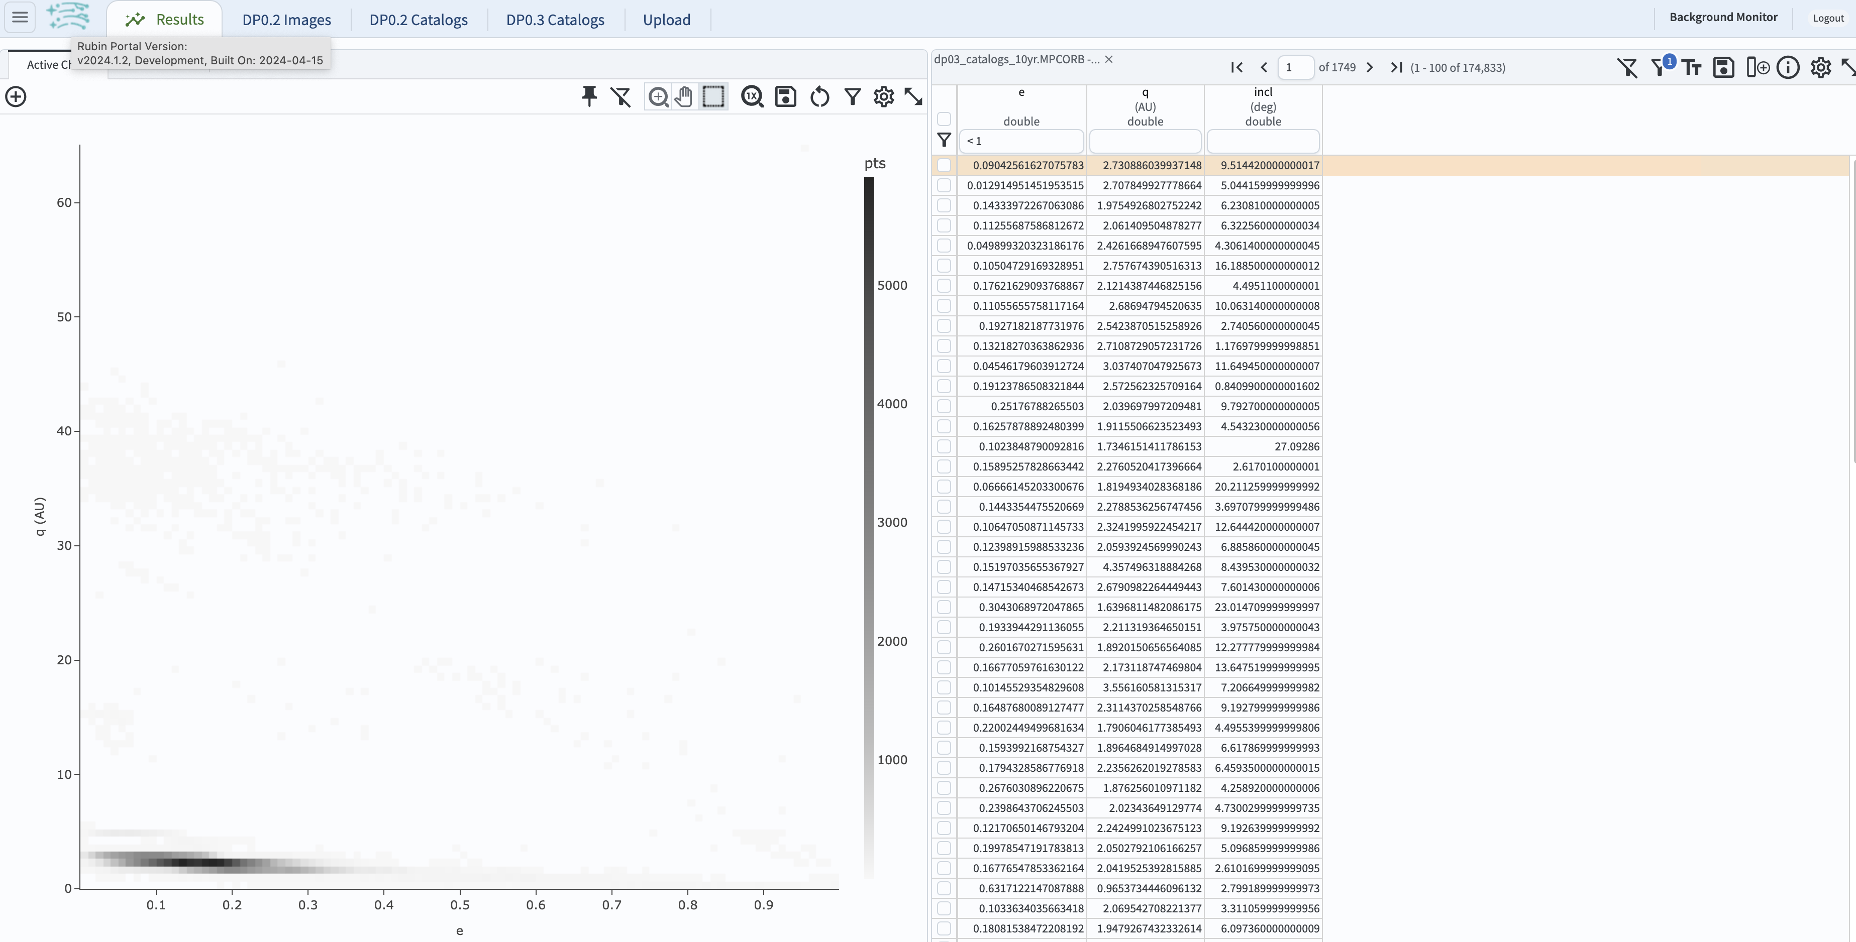Click the incl value 27.09286
The width and height of the screenshot is (1856, 942).
pos(1297,446)
